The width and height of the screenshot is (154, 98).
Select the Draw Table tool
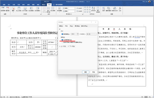(3, 9)
